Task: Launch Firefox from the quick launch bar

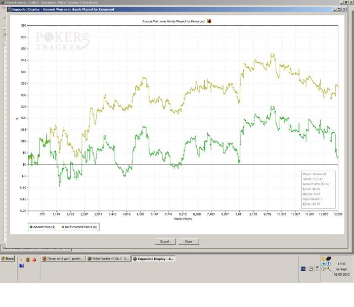Action: pyautogui.click(x=28, y=260)
